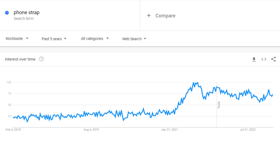Click the Search term subtitle text
280x148 pixels.
(x=24, y=19)
